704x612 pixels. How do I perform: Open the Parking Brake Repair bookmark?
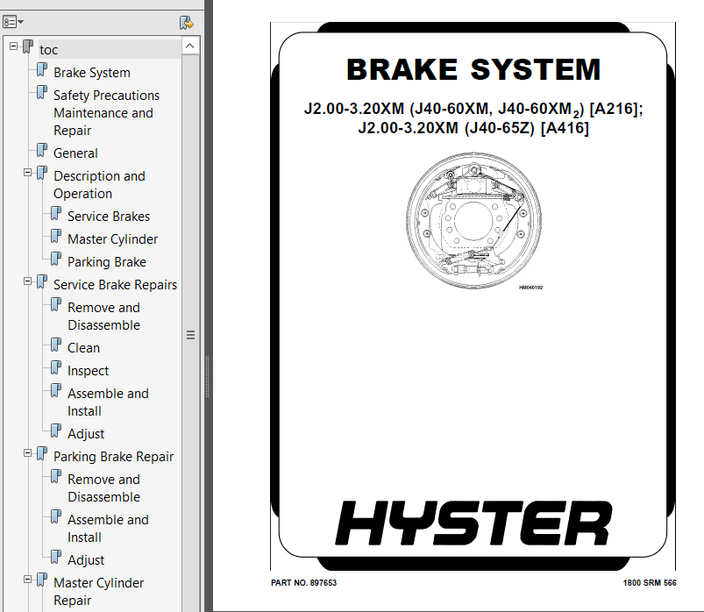tap(114, 457)
